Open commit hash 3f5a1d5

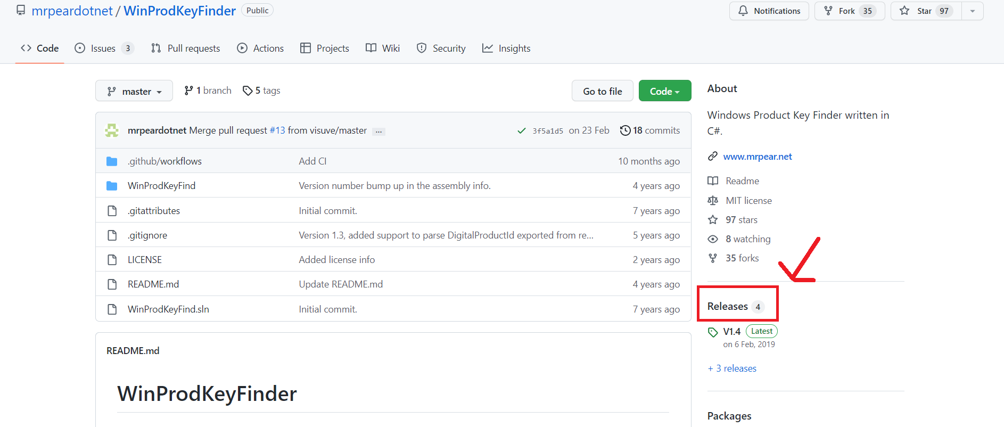[x=548, y=131]
